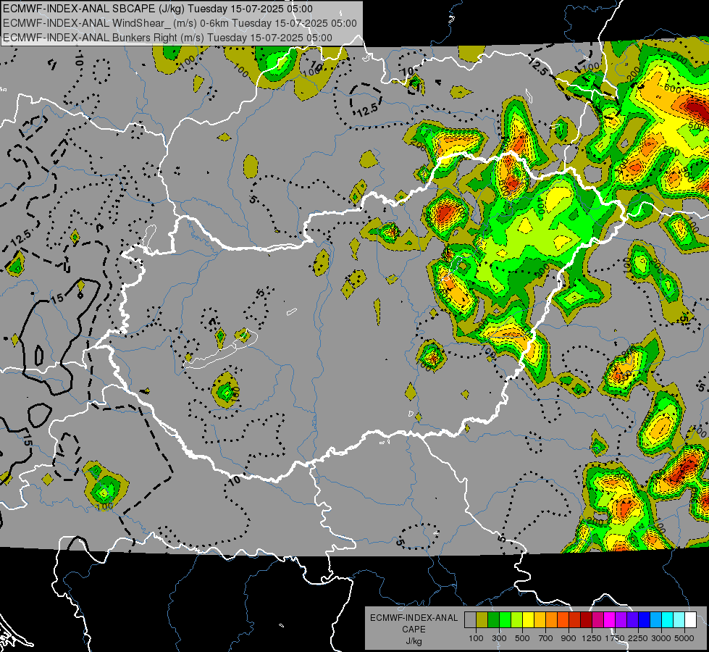
Task: Click the legend value 2250
Action: coord(639,638)
